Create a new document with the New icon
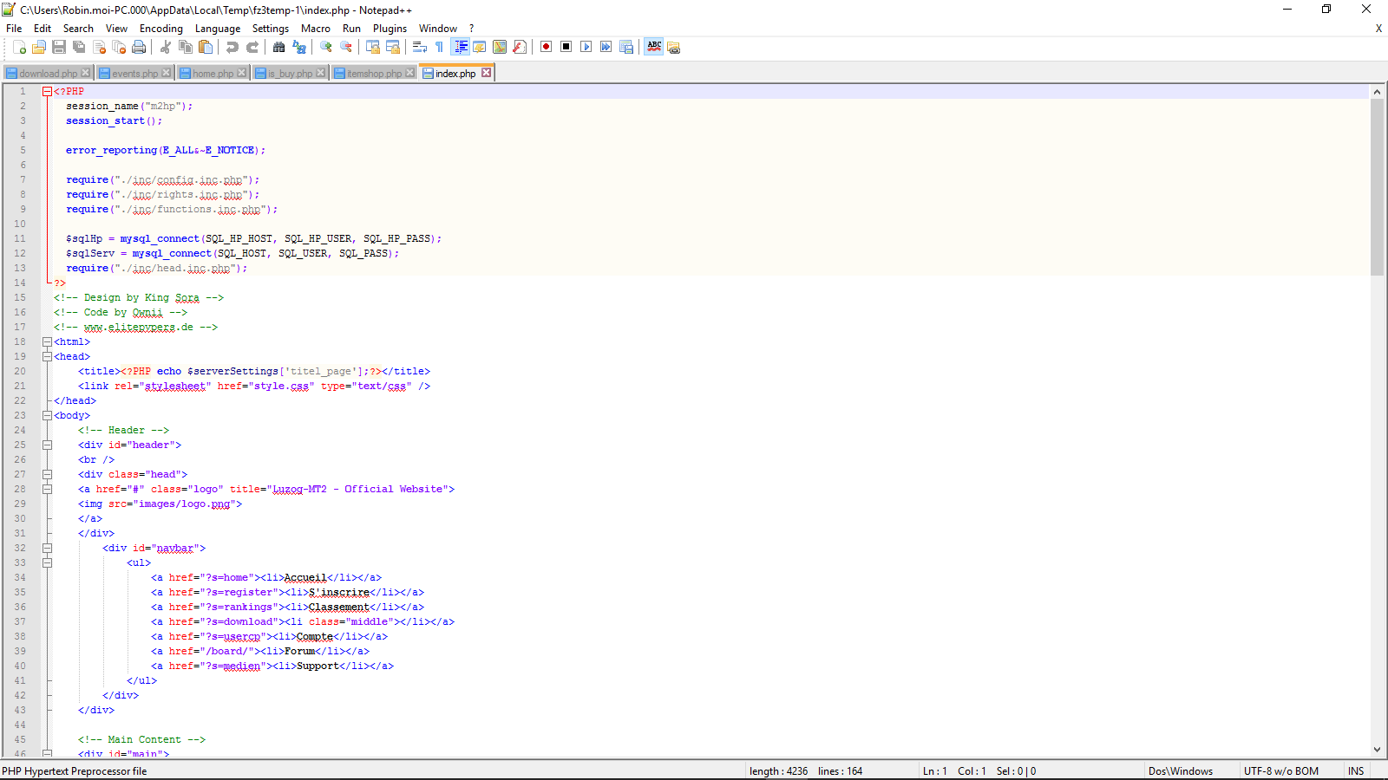Viewport: 1388px width, 780px height. coord(19,47)
